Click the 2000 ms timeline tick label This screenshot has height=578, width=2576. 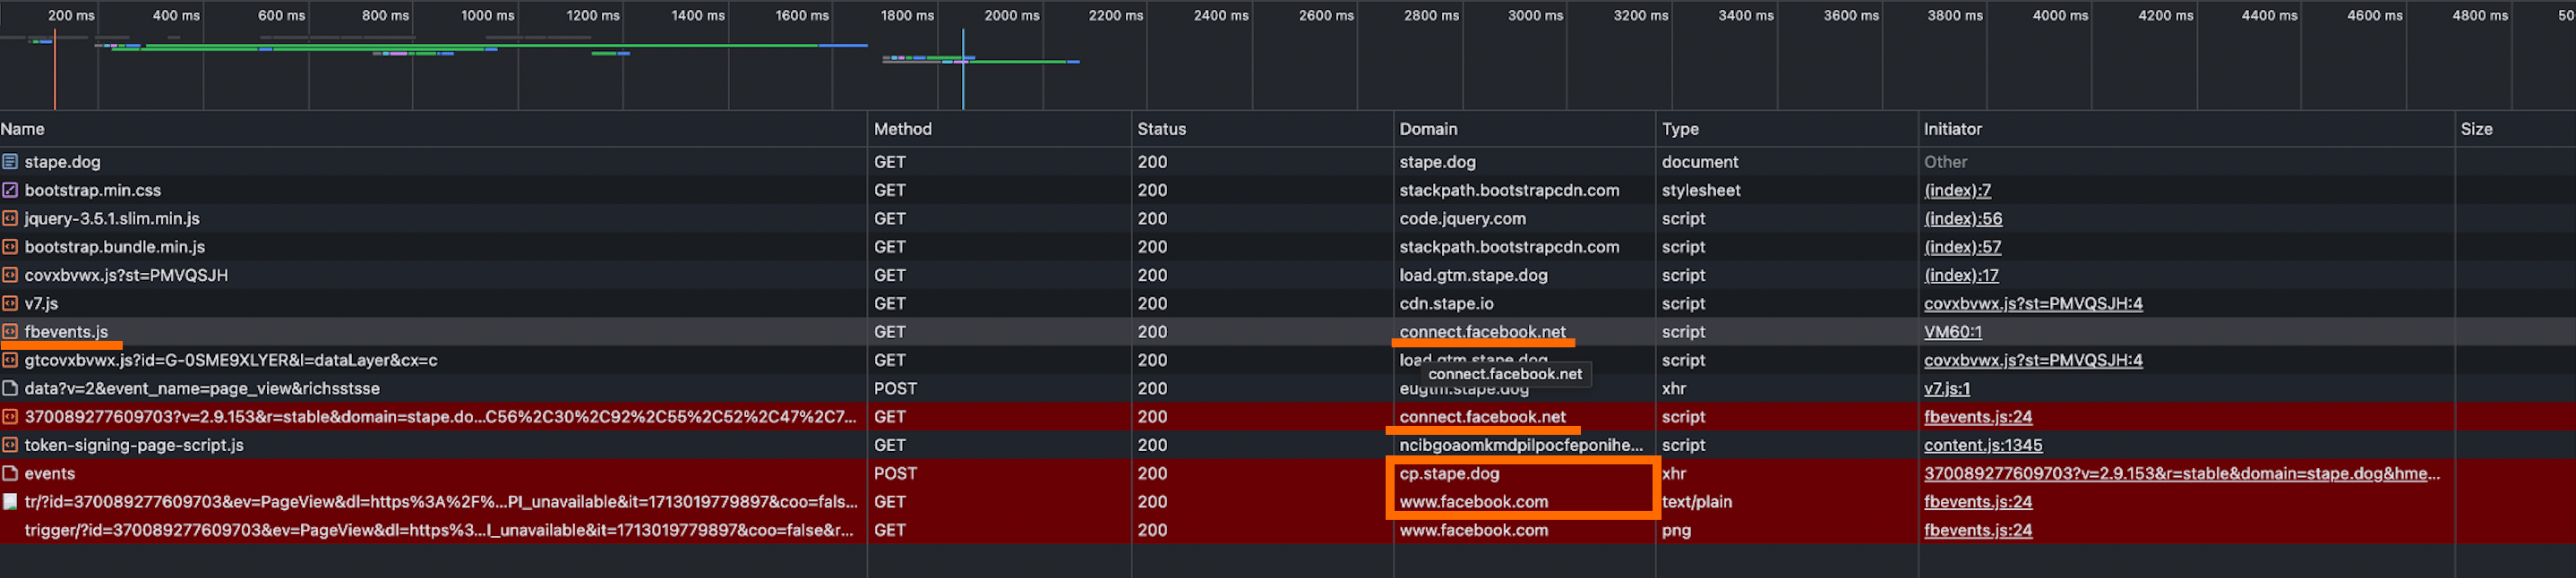point(1011,15)
